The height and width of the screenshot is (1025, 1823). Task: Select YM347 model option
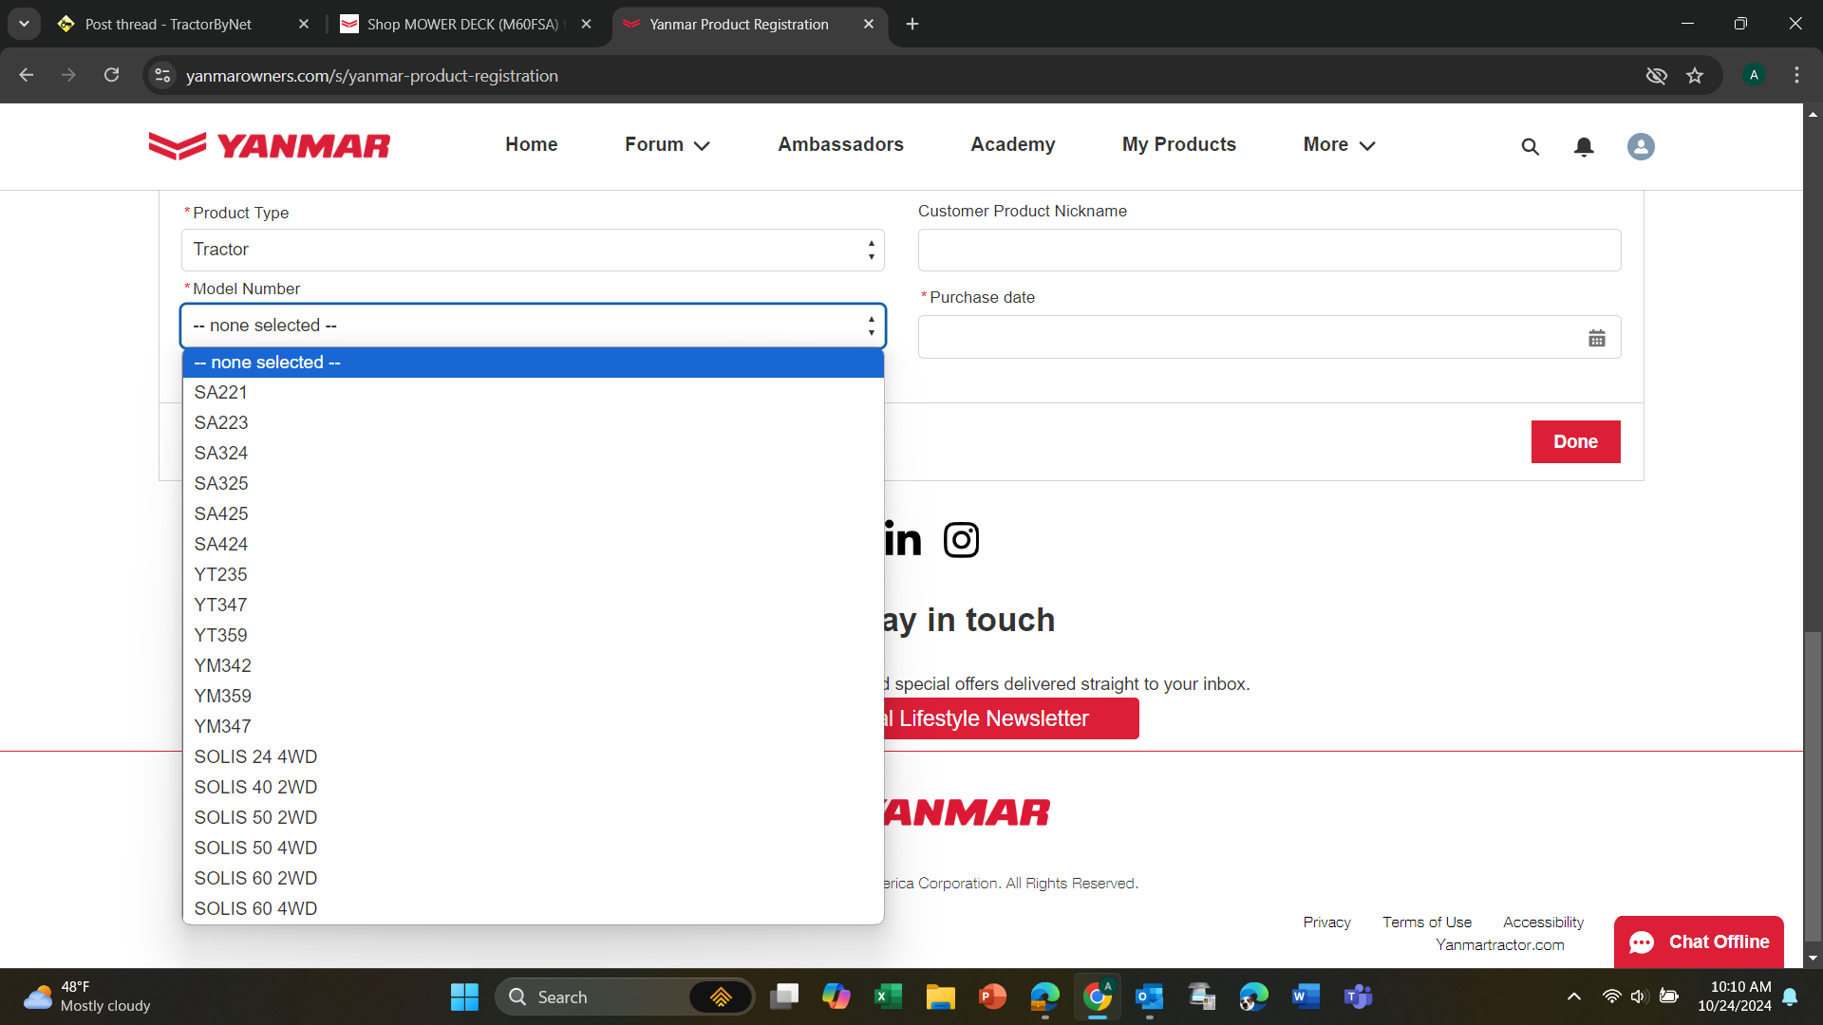coord(533,726)
